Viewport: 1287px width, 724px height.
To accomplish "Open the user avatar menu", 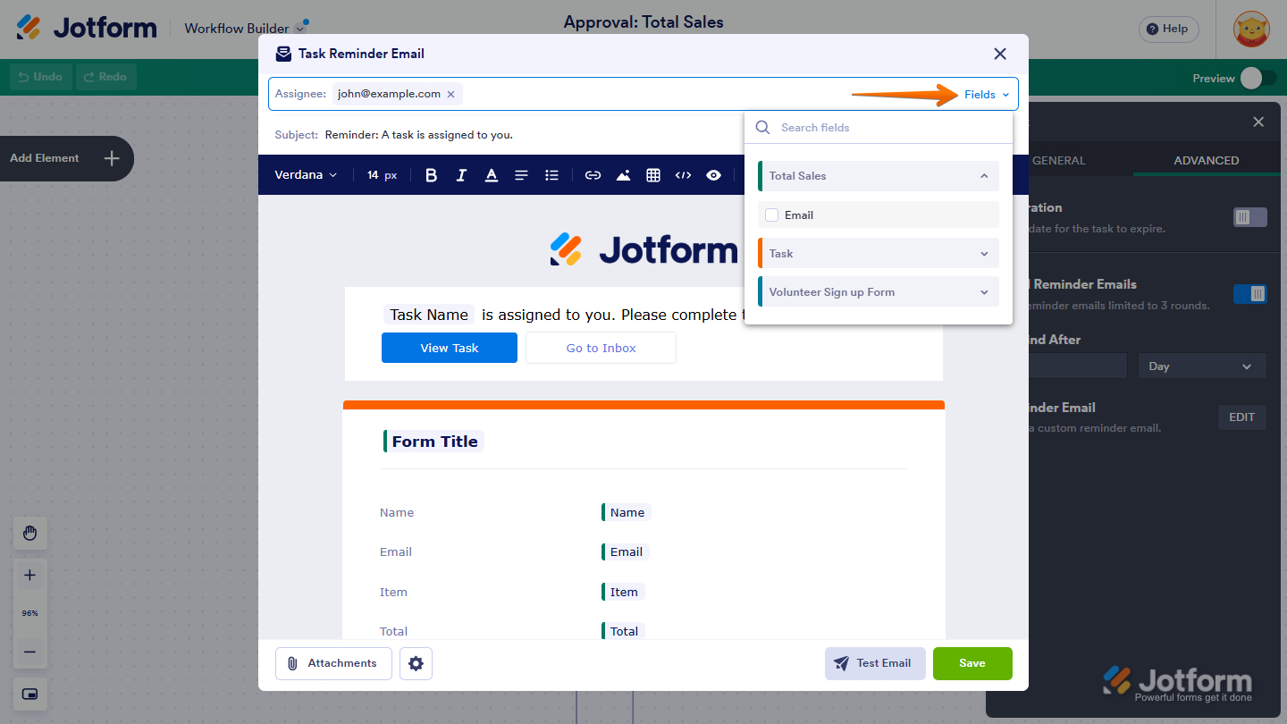I will tap(1250, 29).
